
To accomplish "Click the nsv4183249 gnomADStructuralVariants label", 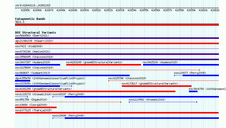I will pyautogui.click(x=94, y=62).
